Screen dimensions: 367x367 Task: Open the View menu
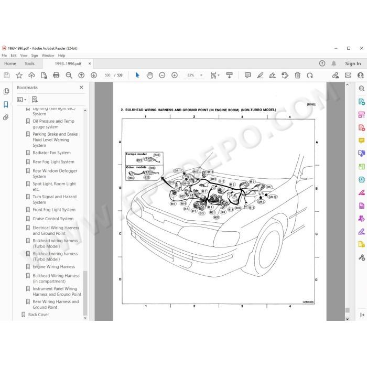[24, 56]
